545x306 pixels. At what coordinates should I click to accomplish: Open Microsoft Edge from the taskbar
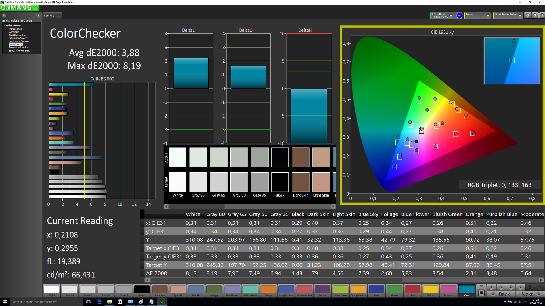tap(99, 302)
